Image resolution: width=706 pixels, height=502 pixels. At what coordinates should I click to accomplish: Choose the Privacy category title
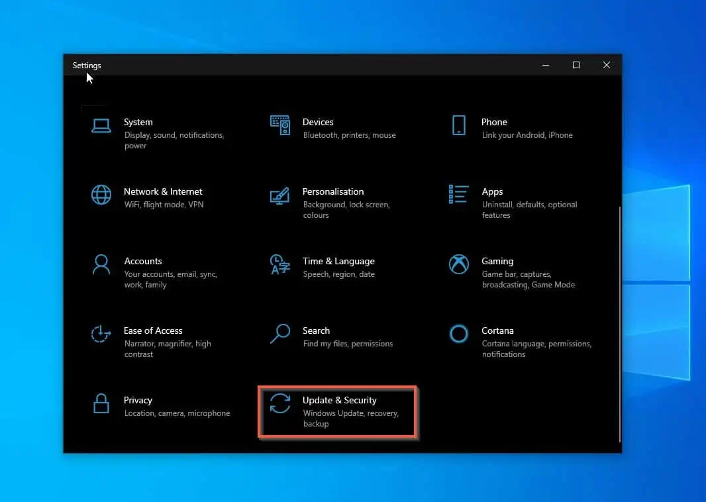[138, 400]
